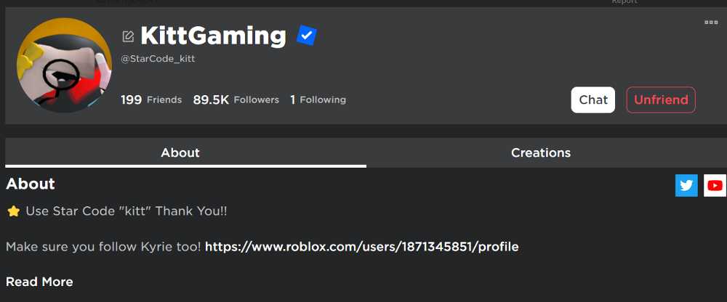Screen dimensions: 727x302
Task: Open the YouTube social link icon
Action: pyautogui.click(x=715, y=186)
